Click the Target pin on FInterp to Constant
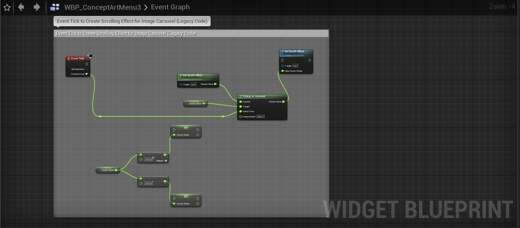Image resolution: width=520 pixels, height=228 pixels. coord(241,107)
